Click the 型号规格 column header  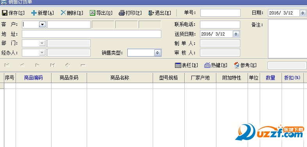169,78
